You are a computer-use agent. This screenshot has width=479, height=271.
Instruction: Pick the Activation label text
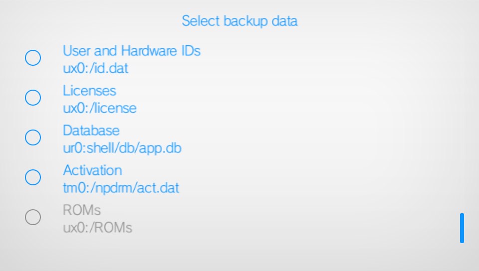(92, 170)
